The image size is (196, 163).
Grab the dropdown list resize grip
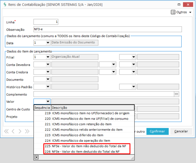coord(132,158)
